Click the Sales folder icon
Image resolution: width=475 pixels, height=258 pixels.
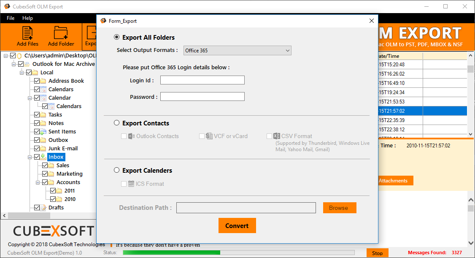tap(51, 166)
